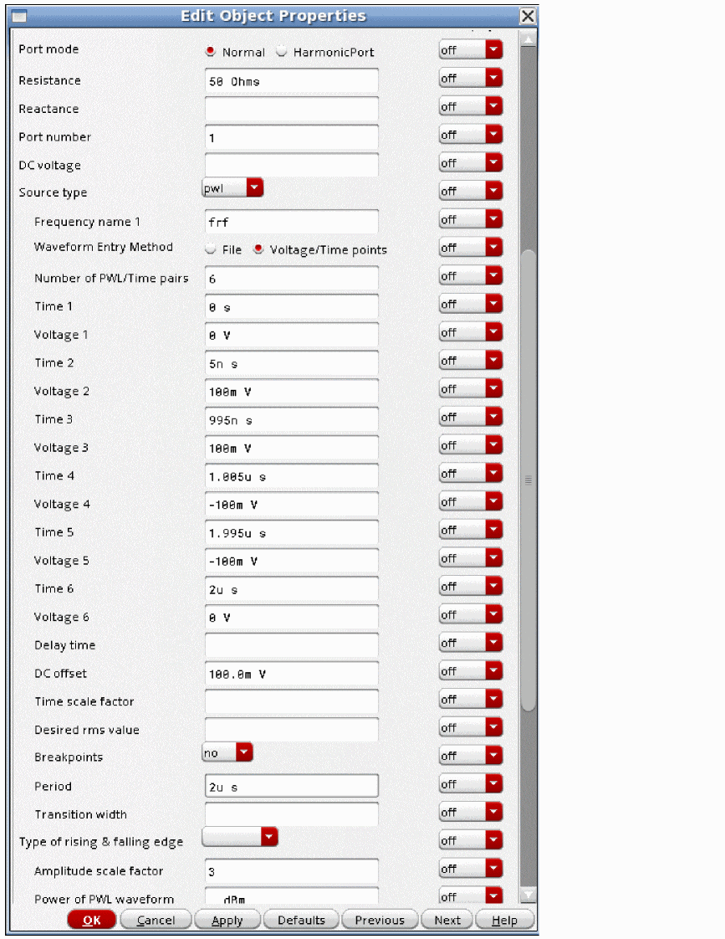Select HarmonicPort port mode radio button
Viewport: 725px width, 939px height.
281,52
